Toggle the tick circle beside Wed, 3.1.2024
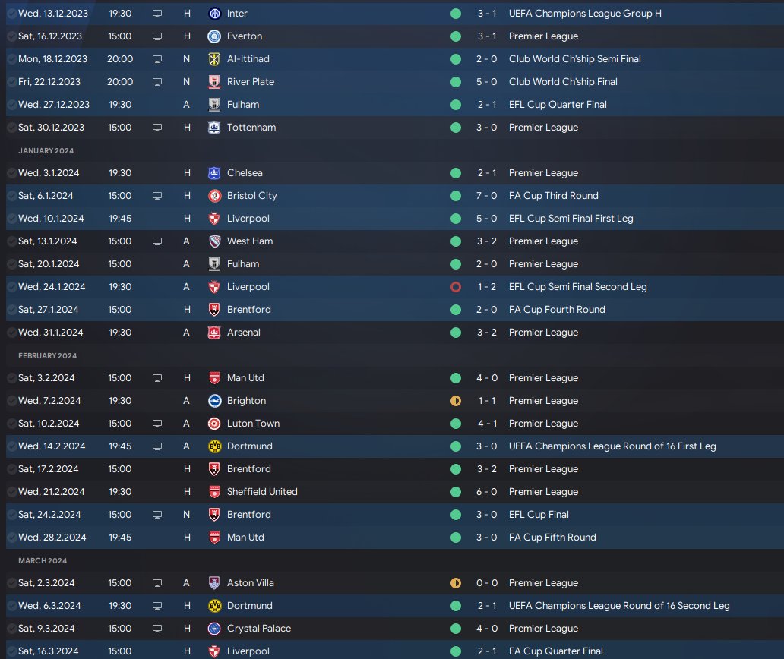 [x=11, y=173]
